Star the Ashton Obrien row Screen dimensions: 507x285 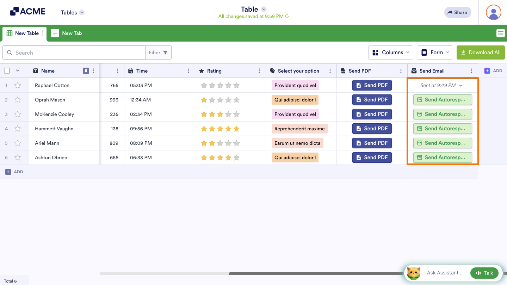click(18, 157)
